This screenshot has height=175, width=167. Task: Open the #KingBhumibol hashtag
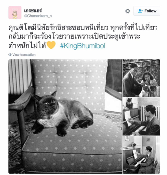[82, 46]
